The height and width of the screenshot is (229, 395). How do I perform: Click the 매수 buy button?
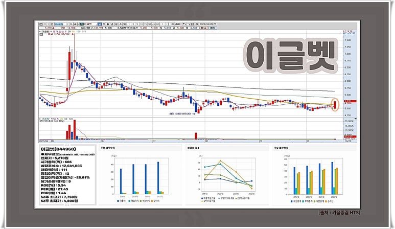pyautogui.click(x=204, y=28)
